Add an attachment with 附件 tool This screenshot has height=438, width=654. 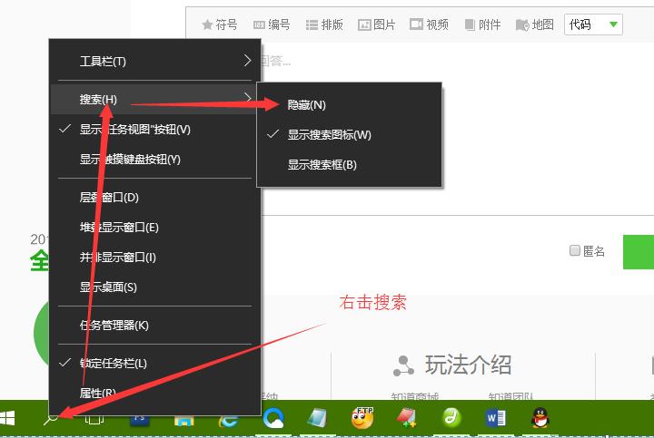click(x=482, y=24)
